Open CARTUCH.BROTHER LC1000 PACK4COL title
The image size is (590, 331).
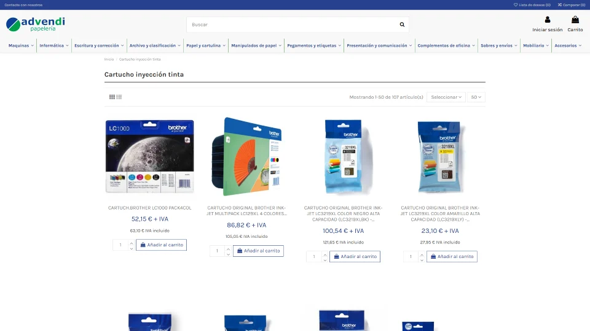pyautogui.click(x=150, y=208)
